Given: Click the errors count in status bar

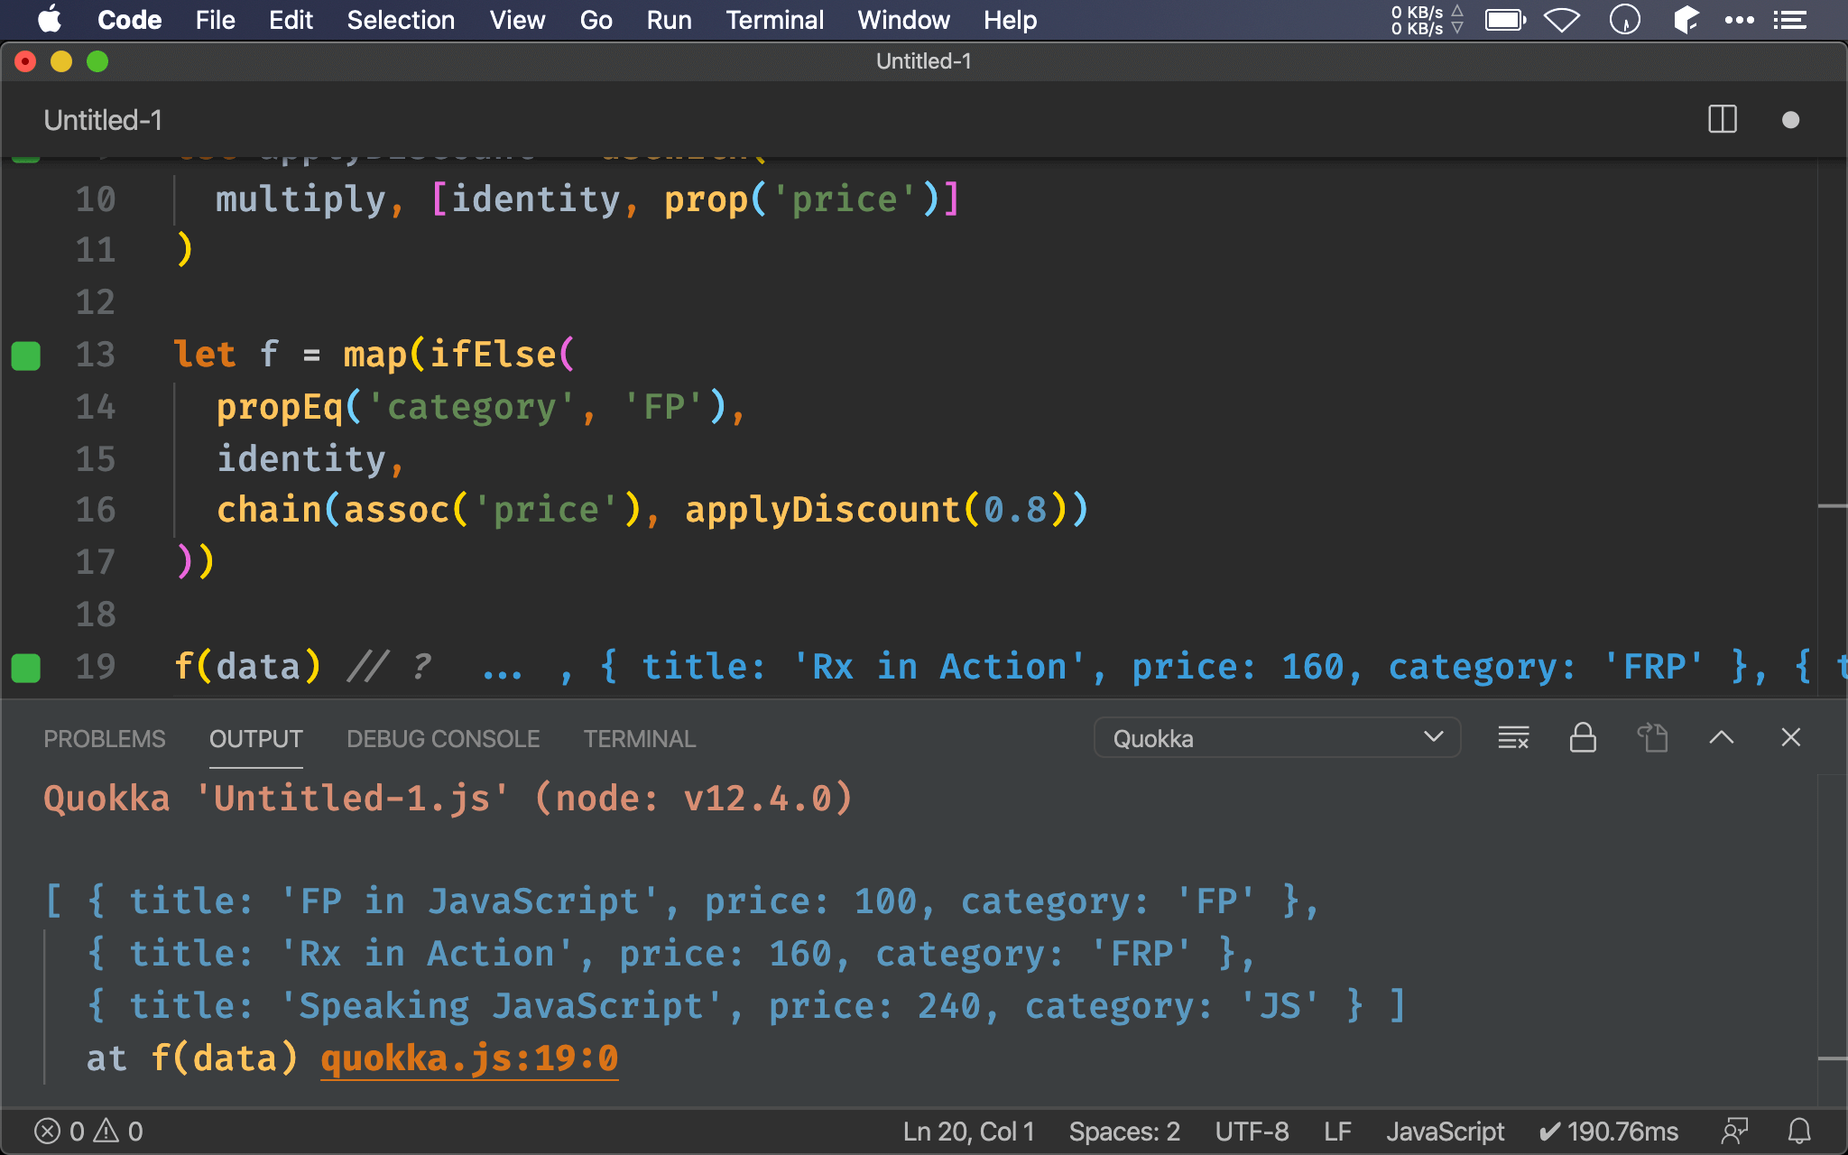Looking at the screenshot, I should (x=60, y=1132).
